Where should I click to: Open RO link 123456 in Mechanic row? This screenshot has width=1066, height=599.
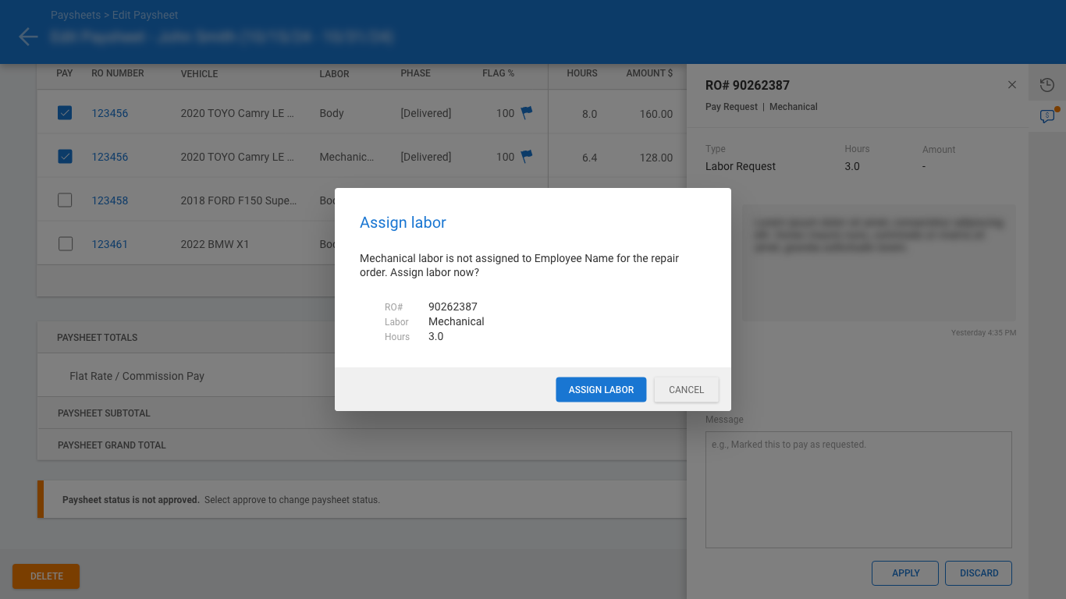[110, 157]
